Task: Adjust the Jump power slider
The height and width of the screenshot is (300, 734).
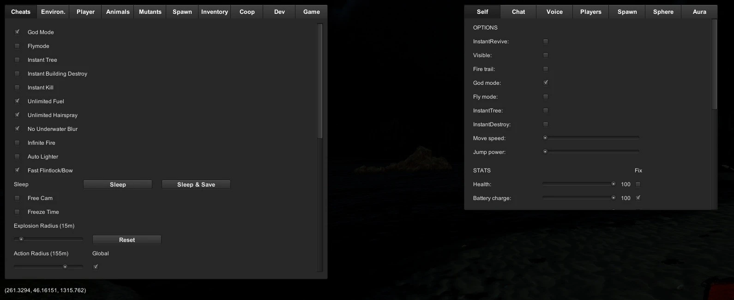Action: tap(591, 152)
